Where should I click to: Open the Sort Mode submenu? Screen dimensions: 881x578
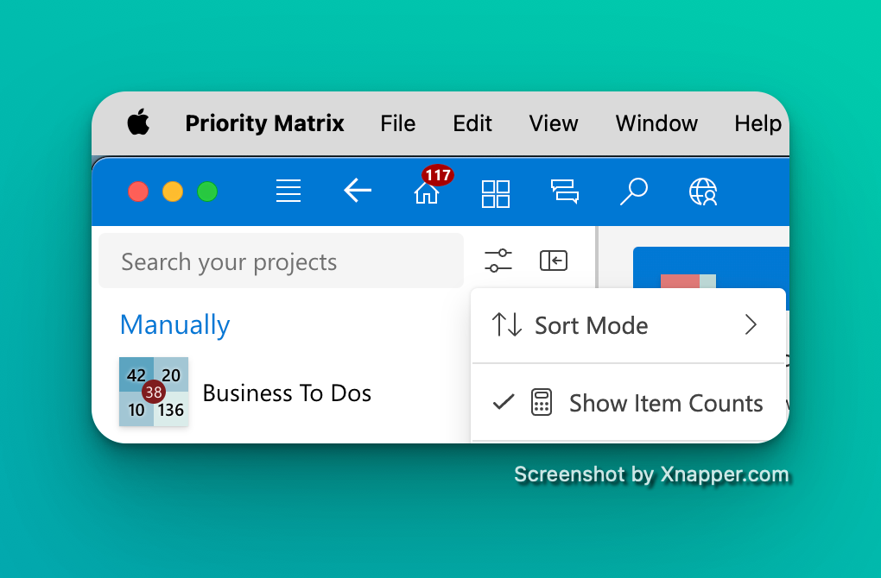click(591, 325)
